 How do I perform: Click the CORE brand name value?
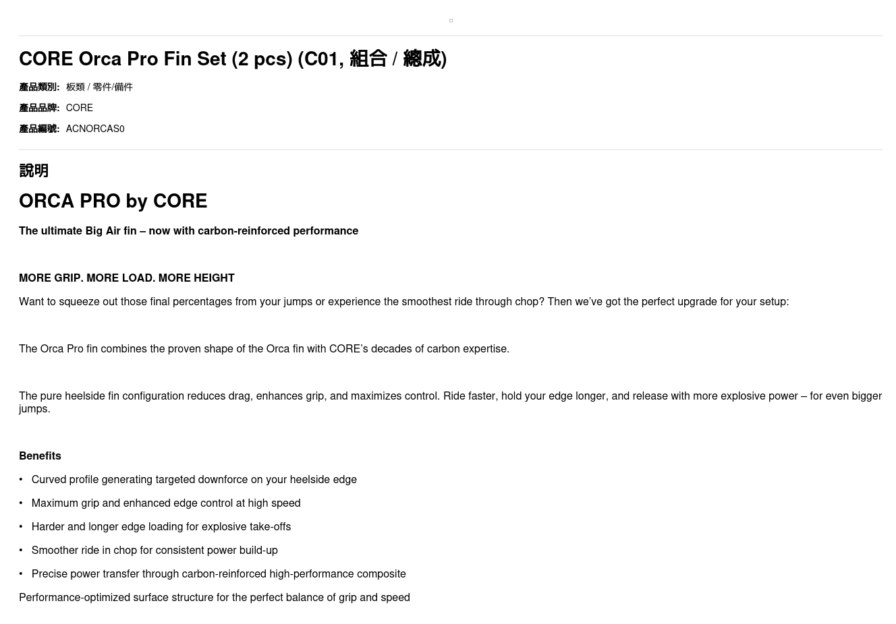(x=79, y=108)
